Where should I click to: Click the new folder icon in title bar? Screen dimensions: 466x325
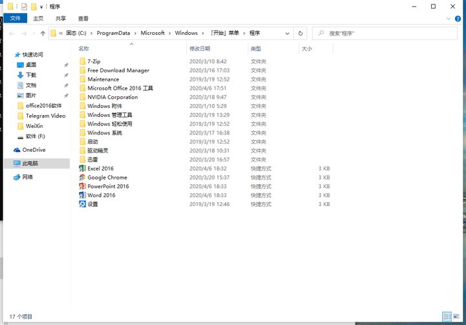click(34, 6)
